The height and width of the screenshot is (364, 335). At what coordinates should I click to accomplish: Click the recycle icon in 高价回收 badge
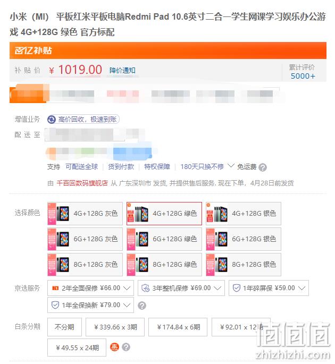click(x=52, y=120)
